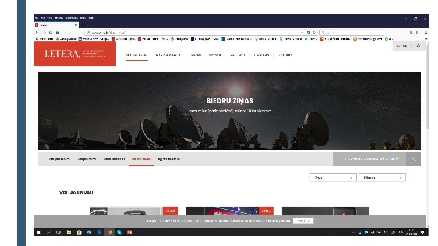Open PowerPoint from taskbar
This screenshot has height=246, width=438.
coord(129,232)
